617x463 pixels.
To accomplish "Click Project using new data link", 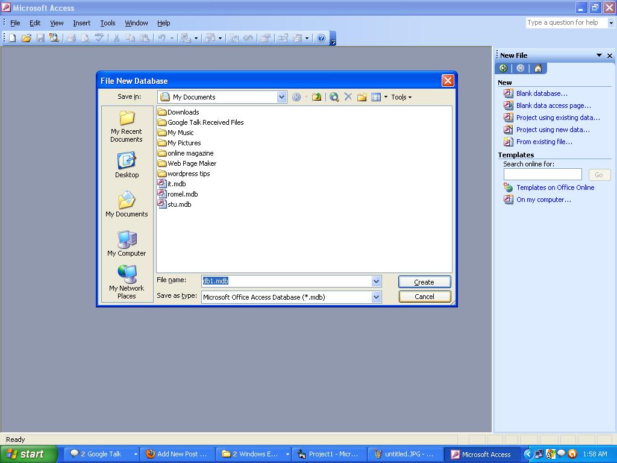I will (x=553, y=130).
